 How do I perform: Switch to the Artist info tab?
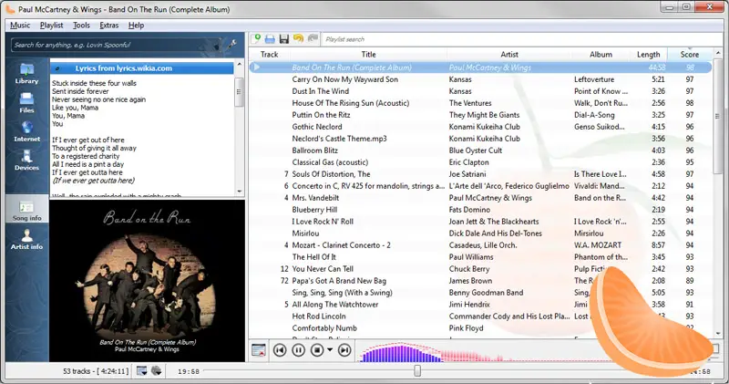click(26, 240)
